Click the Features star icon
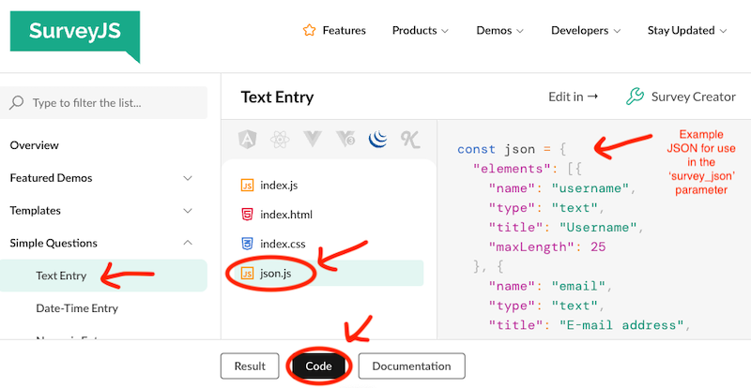 pos(310,31)
